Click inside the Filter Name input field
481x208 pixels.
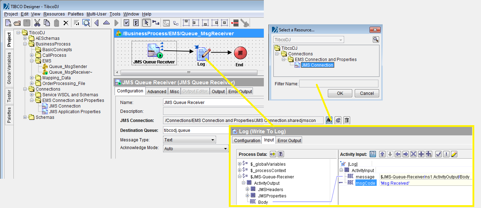tap(338, 83)
